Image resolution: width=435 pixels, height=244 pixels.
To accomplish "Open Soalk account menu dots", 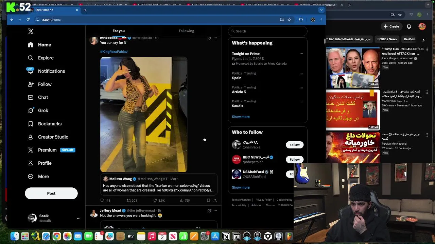I will click(79, 218).
